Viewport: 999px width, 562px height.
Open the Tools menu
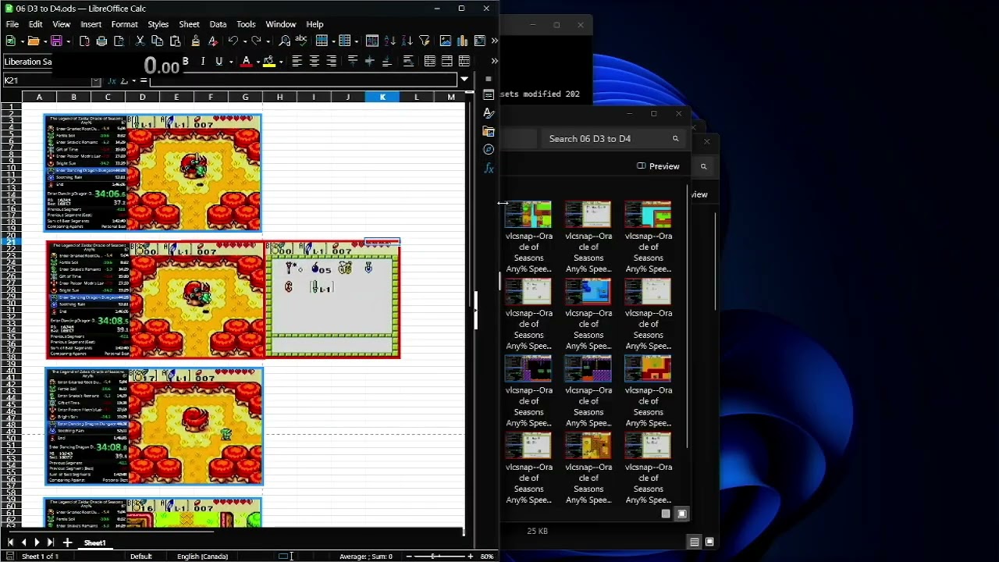click(246, 24)
